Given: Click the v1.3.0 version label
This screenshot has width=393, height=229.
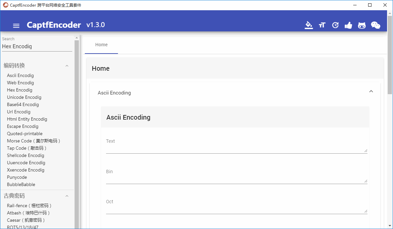Looking at the screenshot, I should click(95, 25).
